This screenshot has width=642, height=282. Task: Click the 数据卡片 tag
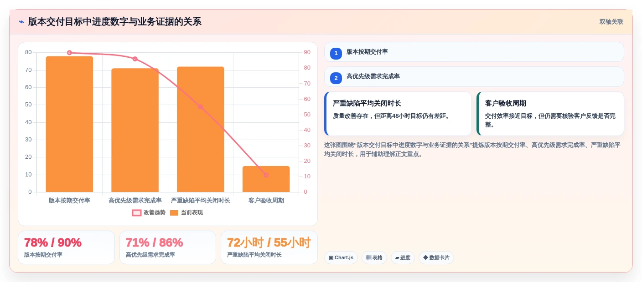(x=436, y=258)
